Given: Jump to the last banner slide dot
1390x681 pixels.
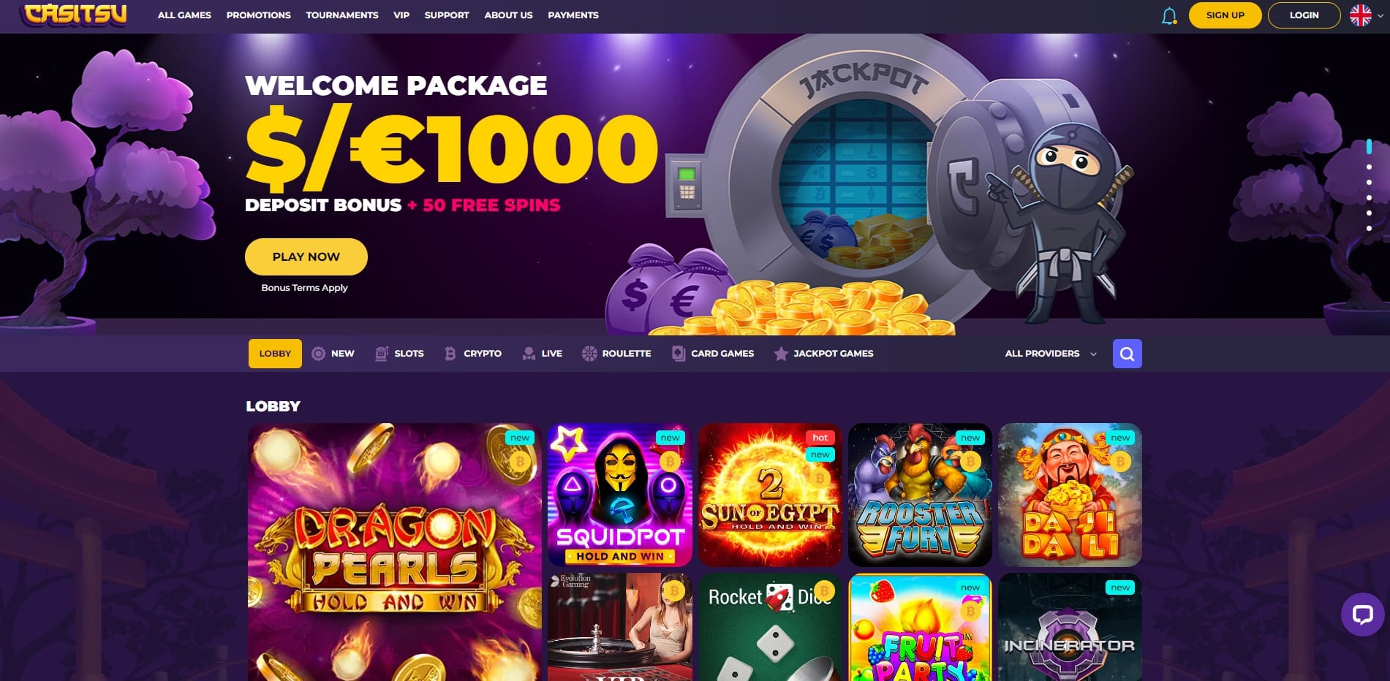Looking at the screenshot, I should click(x=1369, y=229).
